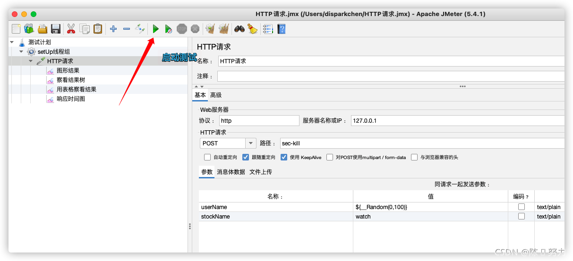The image size is (573, 261).
Task: Collapse the setUp线程组 tree arrow
Action: pos(21,51)
